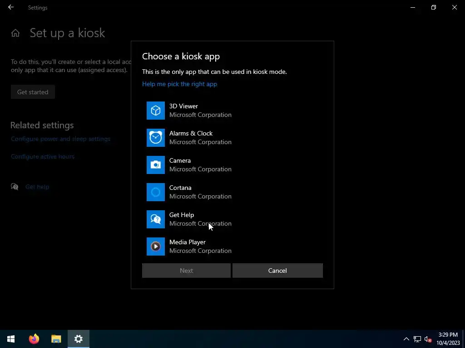Choose the Alarms & Clock icon
This screenshot has height=348, width=465.
(156, 138)
